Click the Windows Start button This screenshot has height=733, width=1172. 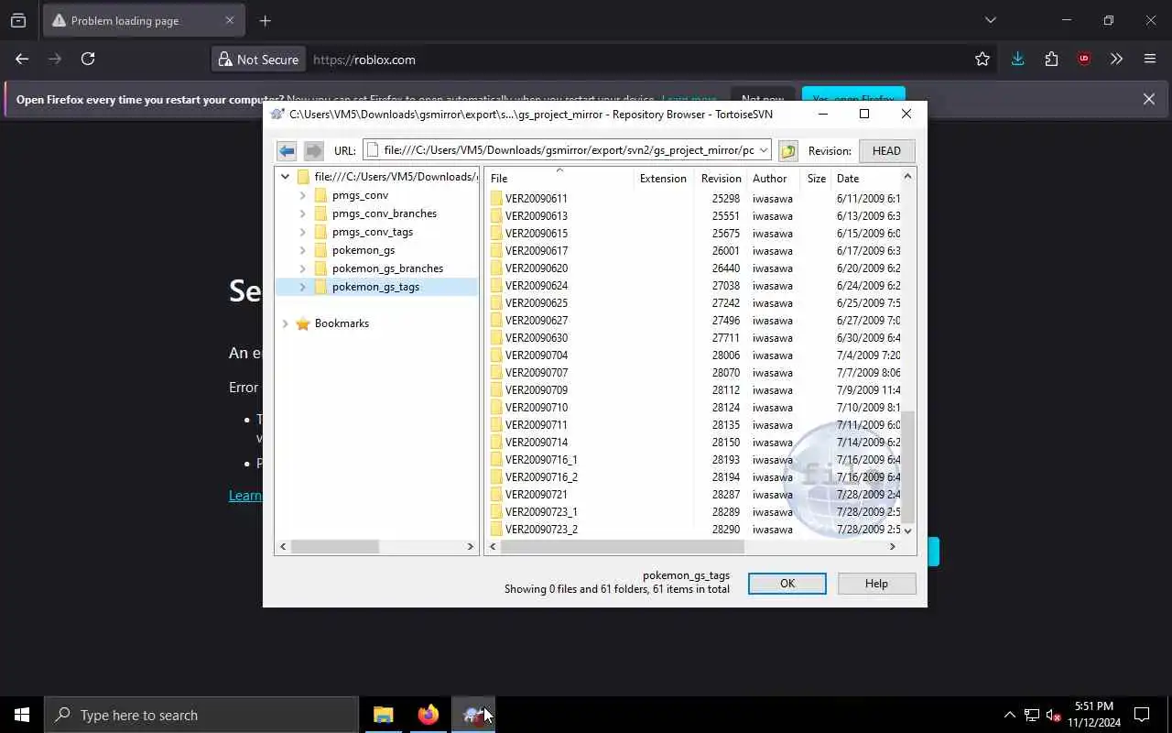(22, 715)
